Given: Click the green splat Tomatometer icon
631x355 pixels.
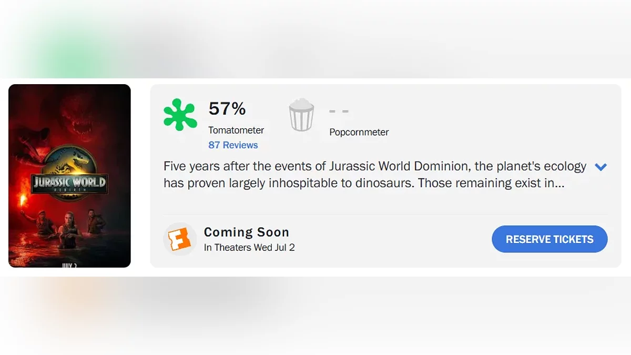Looking at the screenshot, I should click(180, 114).
